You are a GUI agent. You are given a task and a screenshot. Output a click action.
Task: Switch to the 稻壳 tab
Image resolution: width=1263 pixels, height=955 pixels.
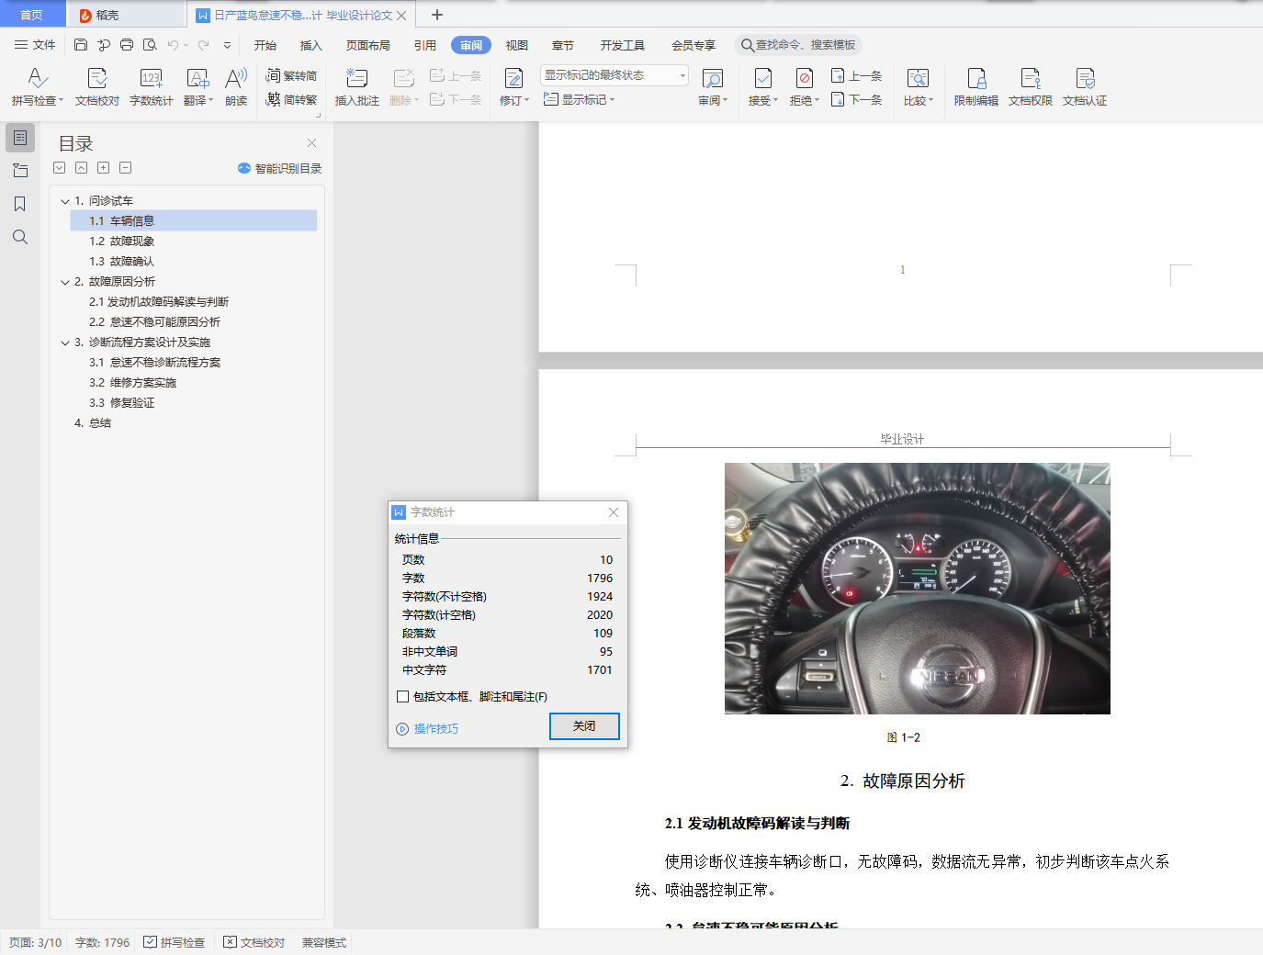coord(126,15)
